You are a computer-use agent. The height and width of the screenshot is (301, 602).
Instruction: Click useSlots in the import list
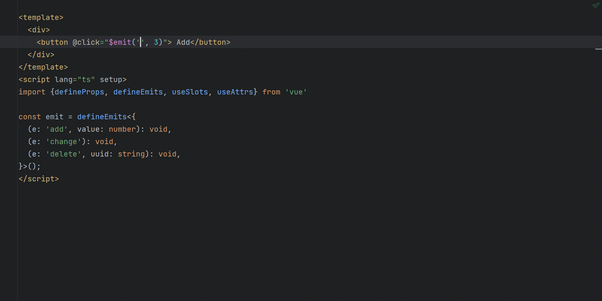tap(190, 92)
